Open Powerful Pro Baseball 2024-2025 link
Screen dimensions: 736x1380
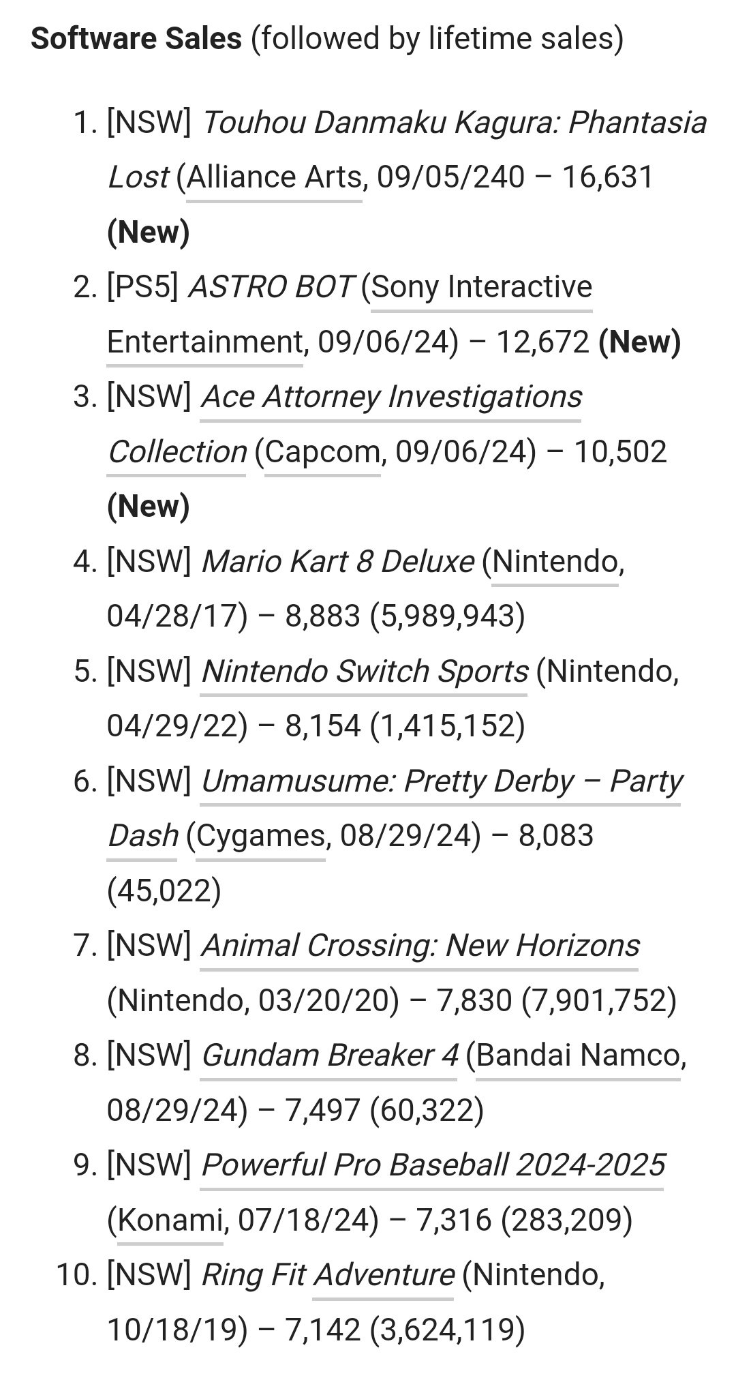pyautogui.click(x=433, y=1165)
